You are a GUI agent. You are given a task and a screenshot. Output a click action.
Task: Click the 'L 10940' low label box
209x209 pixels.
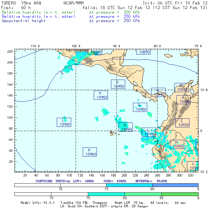click(x=64, y=122)
